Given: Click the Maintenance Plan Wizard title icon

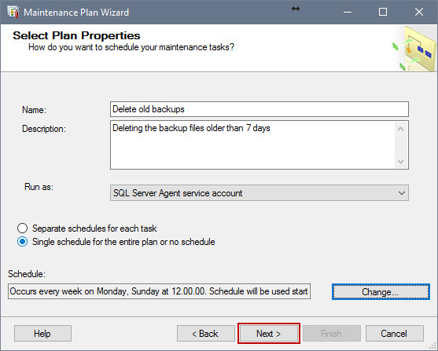Looking at the screenshot, I should tap(13, 13).
